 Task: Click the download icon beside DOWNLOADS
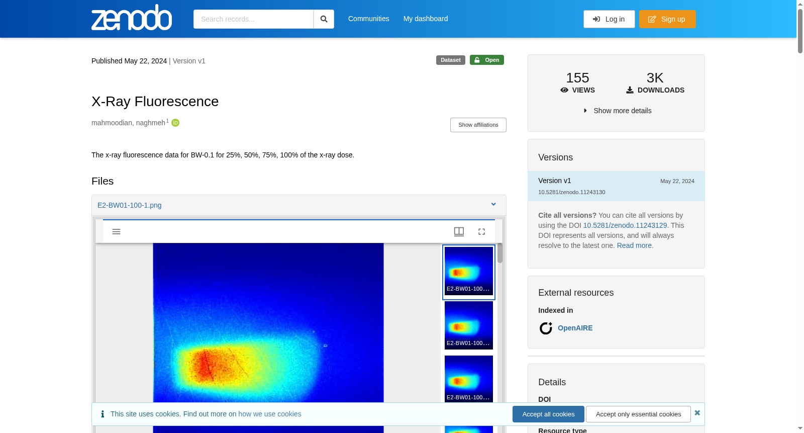point(630,90)
